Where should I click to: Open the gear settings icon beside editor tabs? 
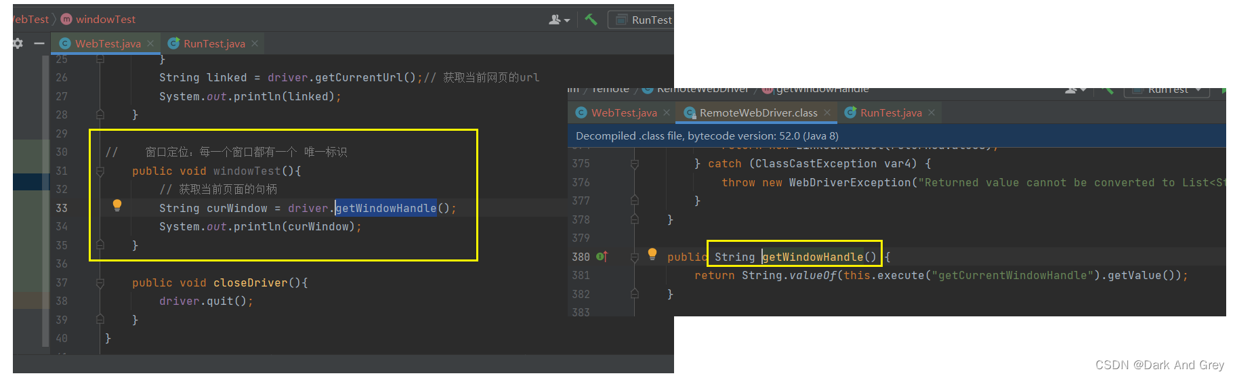(18, 43)
